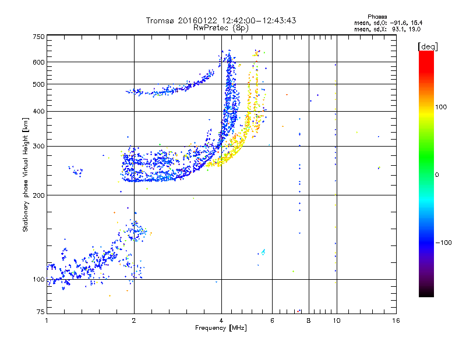Click the '200' y-axis tick label
The width and height of the screenshot is (466, 349).
click(x=38, y=195)
